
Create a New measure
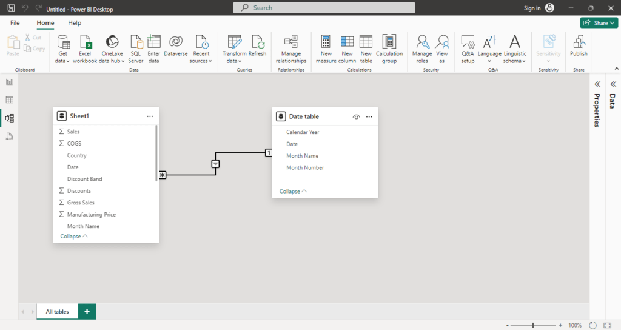click(326, 49)
